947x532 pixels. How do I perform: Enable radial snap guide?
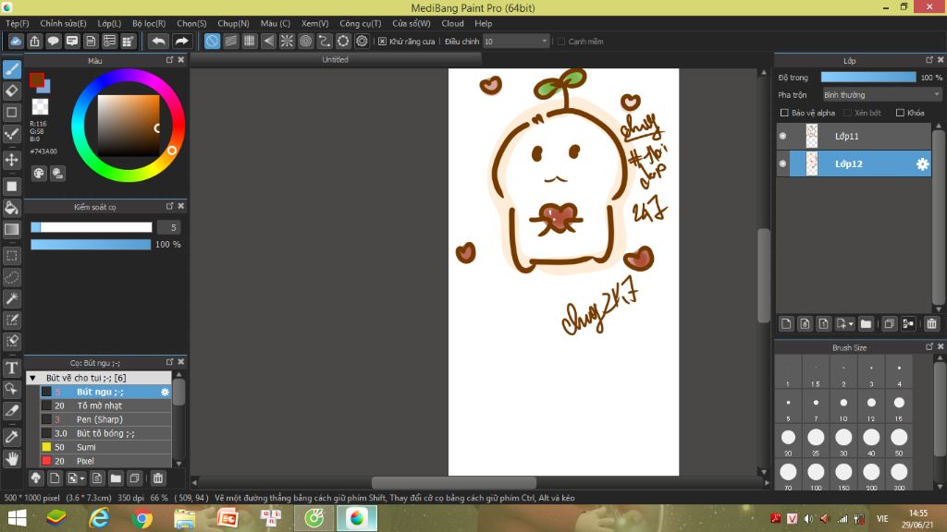pos(287,41)
